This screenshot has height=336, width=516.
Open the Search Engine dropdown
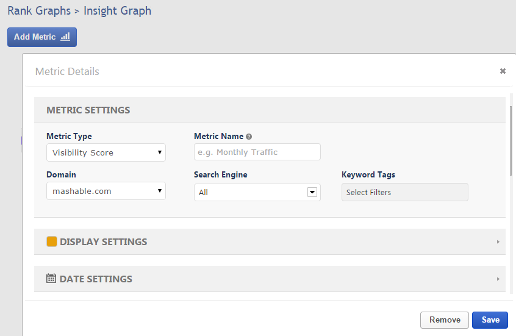click(x=257, y=192)
